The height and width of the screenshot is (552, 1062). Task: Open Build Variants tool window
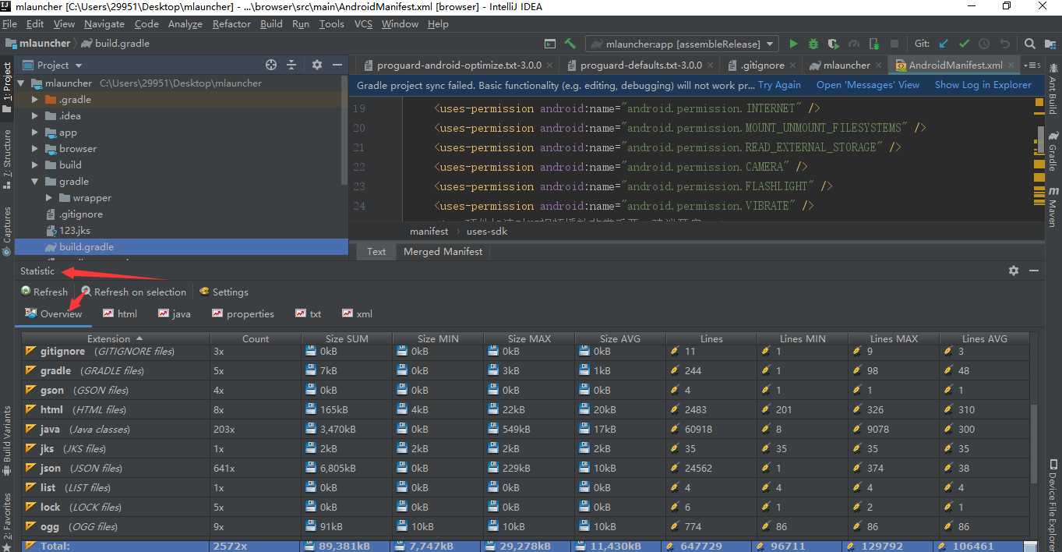click(7, 441)
